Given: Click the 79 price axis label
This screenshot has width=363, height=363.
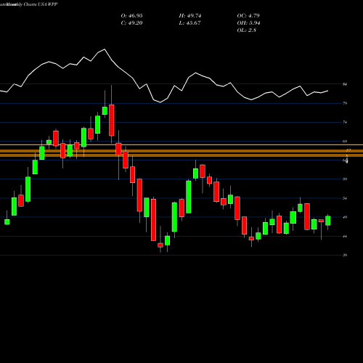Looking at the screenshot, I should pos(345,103).
